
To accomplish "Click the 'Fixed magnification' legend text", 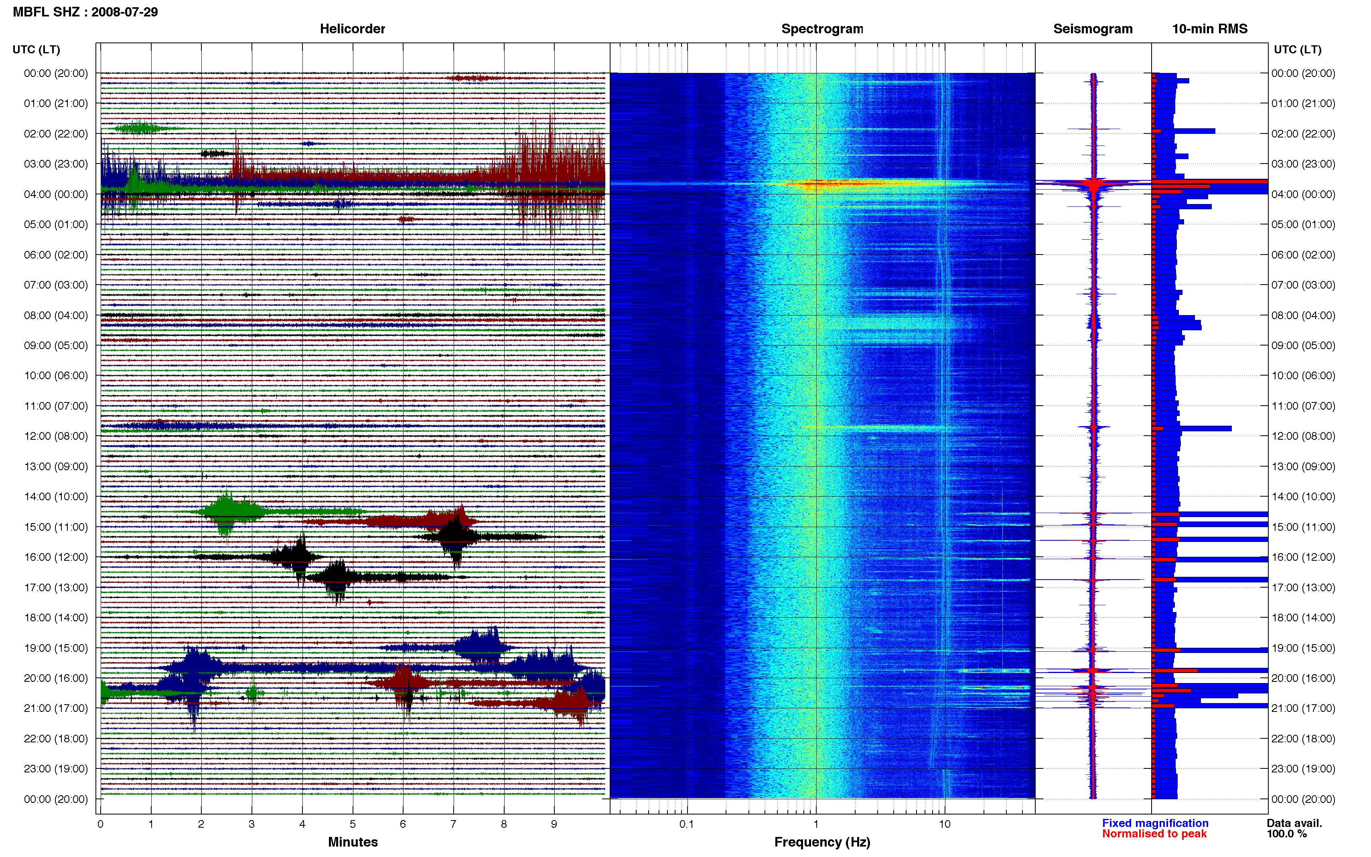I will click(x=1155, y=823).
